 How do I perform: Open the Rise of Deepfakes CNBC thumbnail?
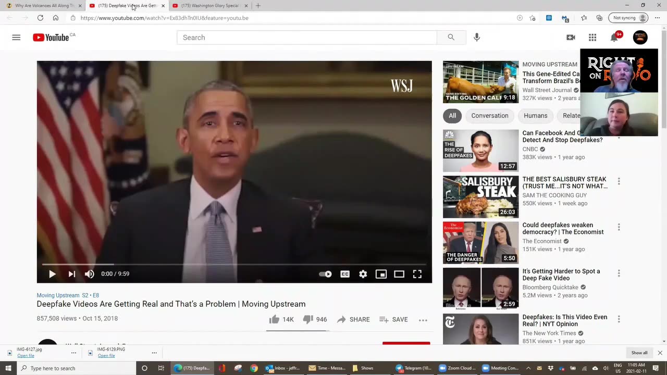click(480, 151)
